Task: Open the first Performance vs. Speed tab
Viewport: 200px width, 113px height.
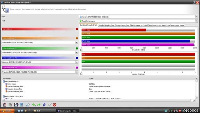Action: (139, 25)
